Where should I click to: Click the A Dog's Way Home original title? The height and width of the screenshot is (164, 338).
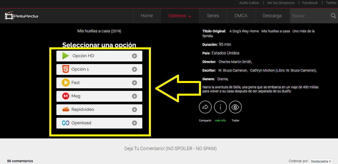244,31
